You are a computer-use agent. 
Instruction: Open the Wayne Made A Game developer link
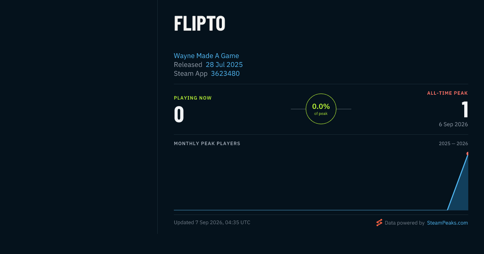(x=207, y=56)
